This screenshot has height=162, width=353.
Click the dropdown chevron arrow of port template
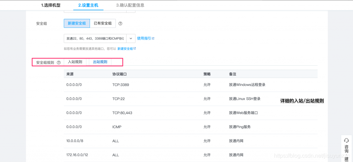tap(131, 39)
